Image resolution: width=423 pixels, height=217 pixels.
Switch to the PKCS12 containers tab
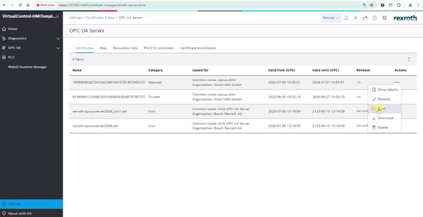pyautogui.click(x=159, y=48)
